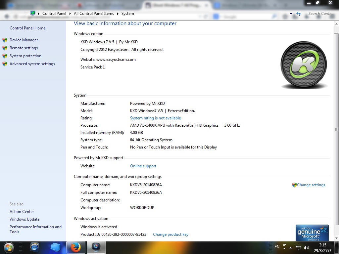Click the shield icon beside Remote settings
Screen dimensions: 339x254
click(x=5, y=48)
